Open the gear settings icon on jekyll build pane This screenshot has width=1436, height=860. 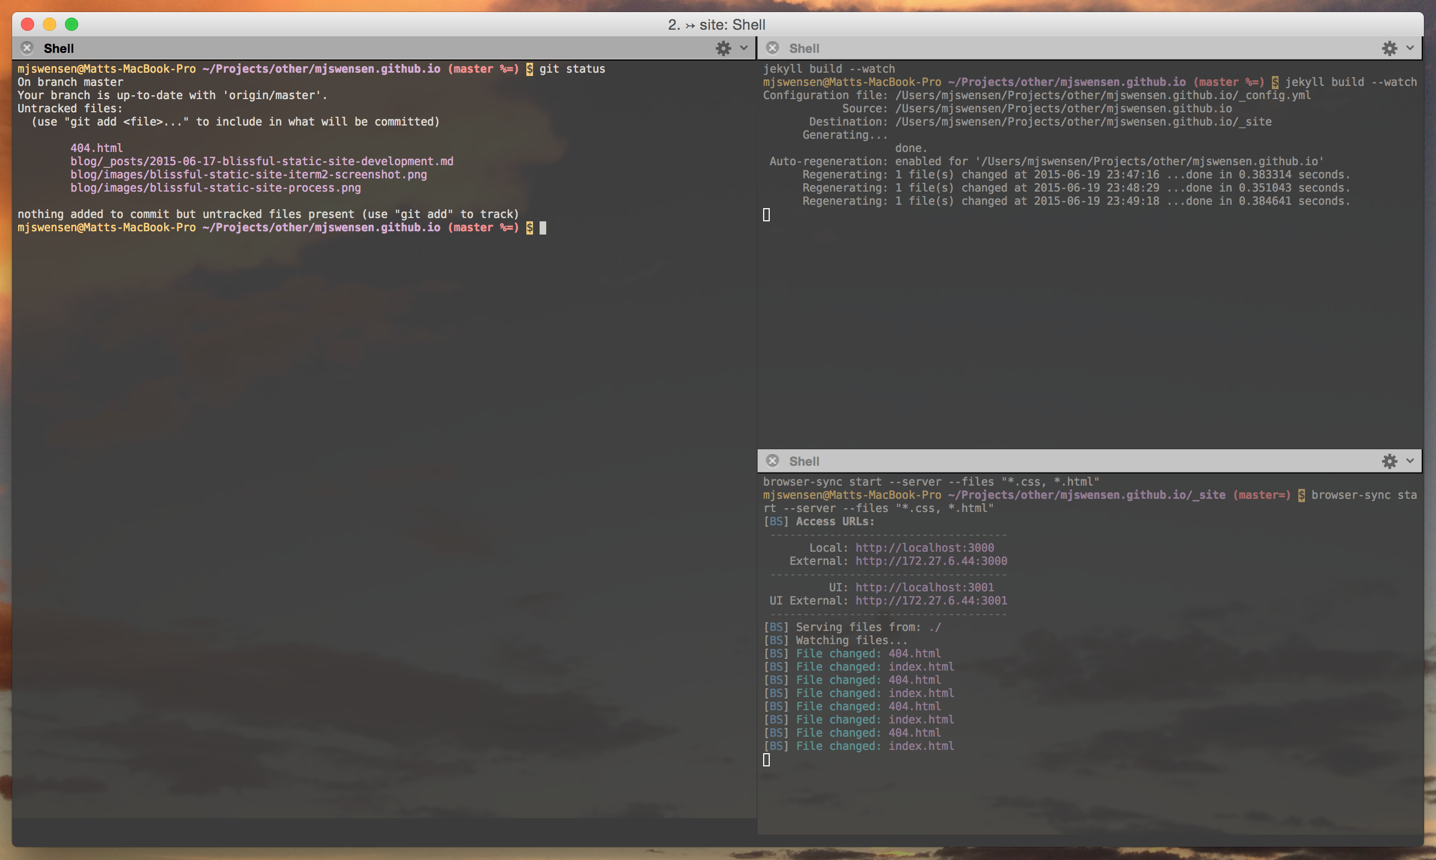click(x=1390, y=48)
